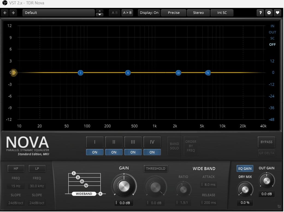Select SC analyzer mode
The width and height of the screenshot is (284, 212).
[272, 38]
